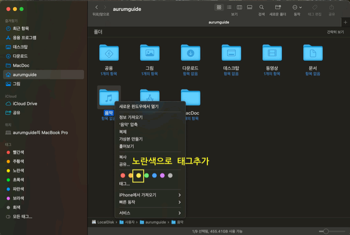Choose 새로운 윈도우에서 열기 menu item
350x235 pixels.
click(150, 106)
